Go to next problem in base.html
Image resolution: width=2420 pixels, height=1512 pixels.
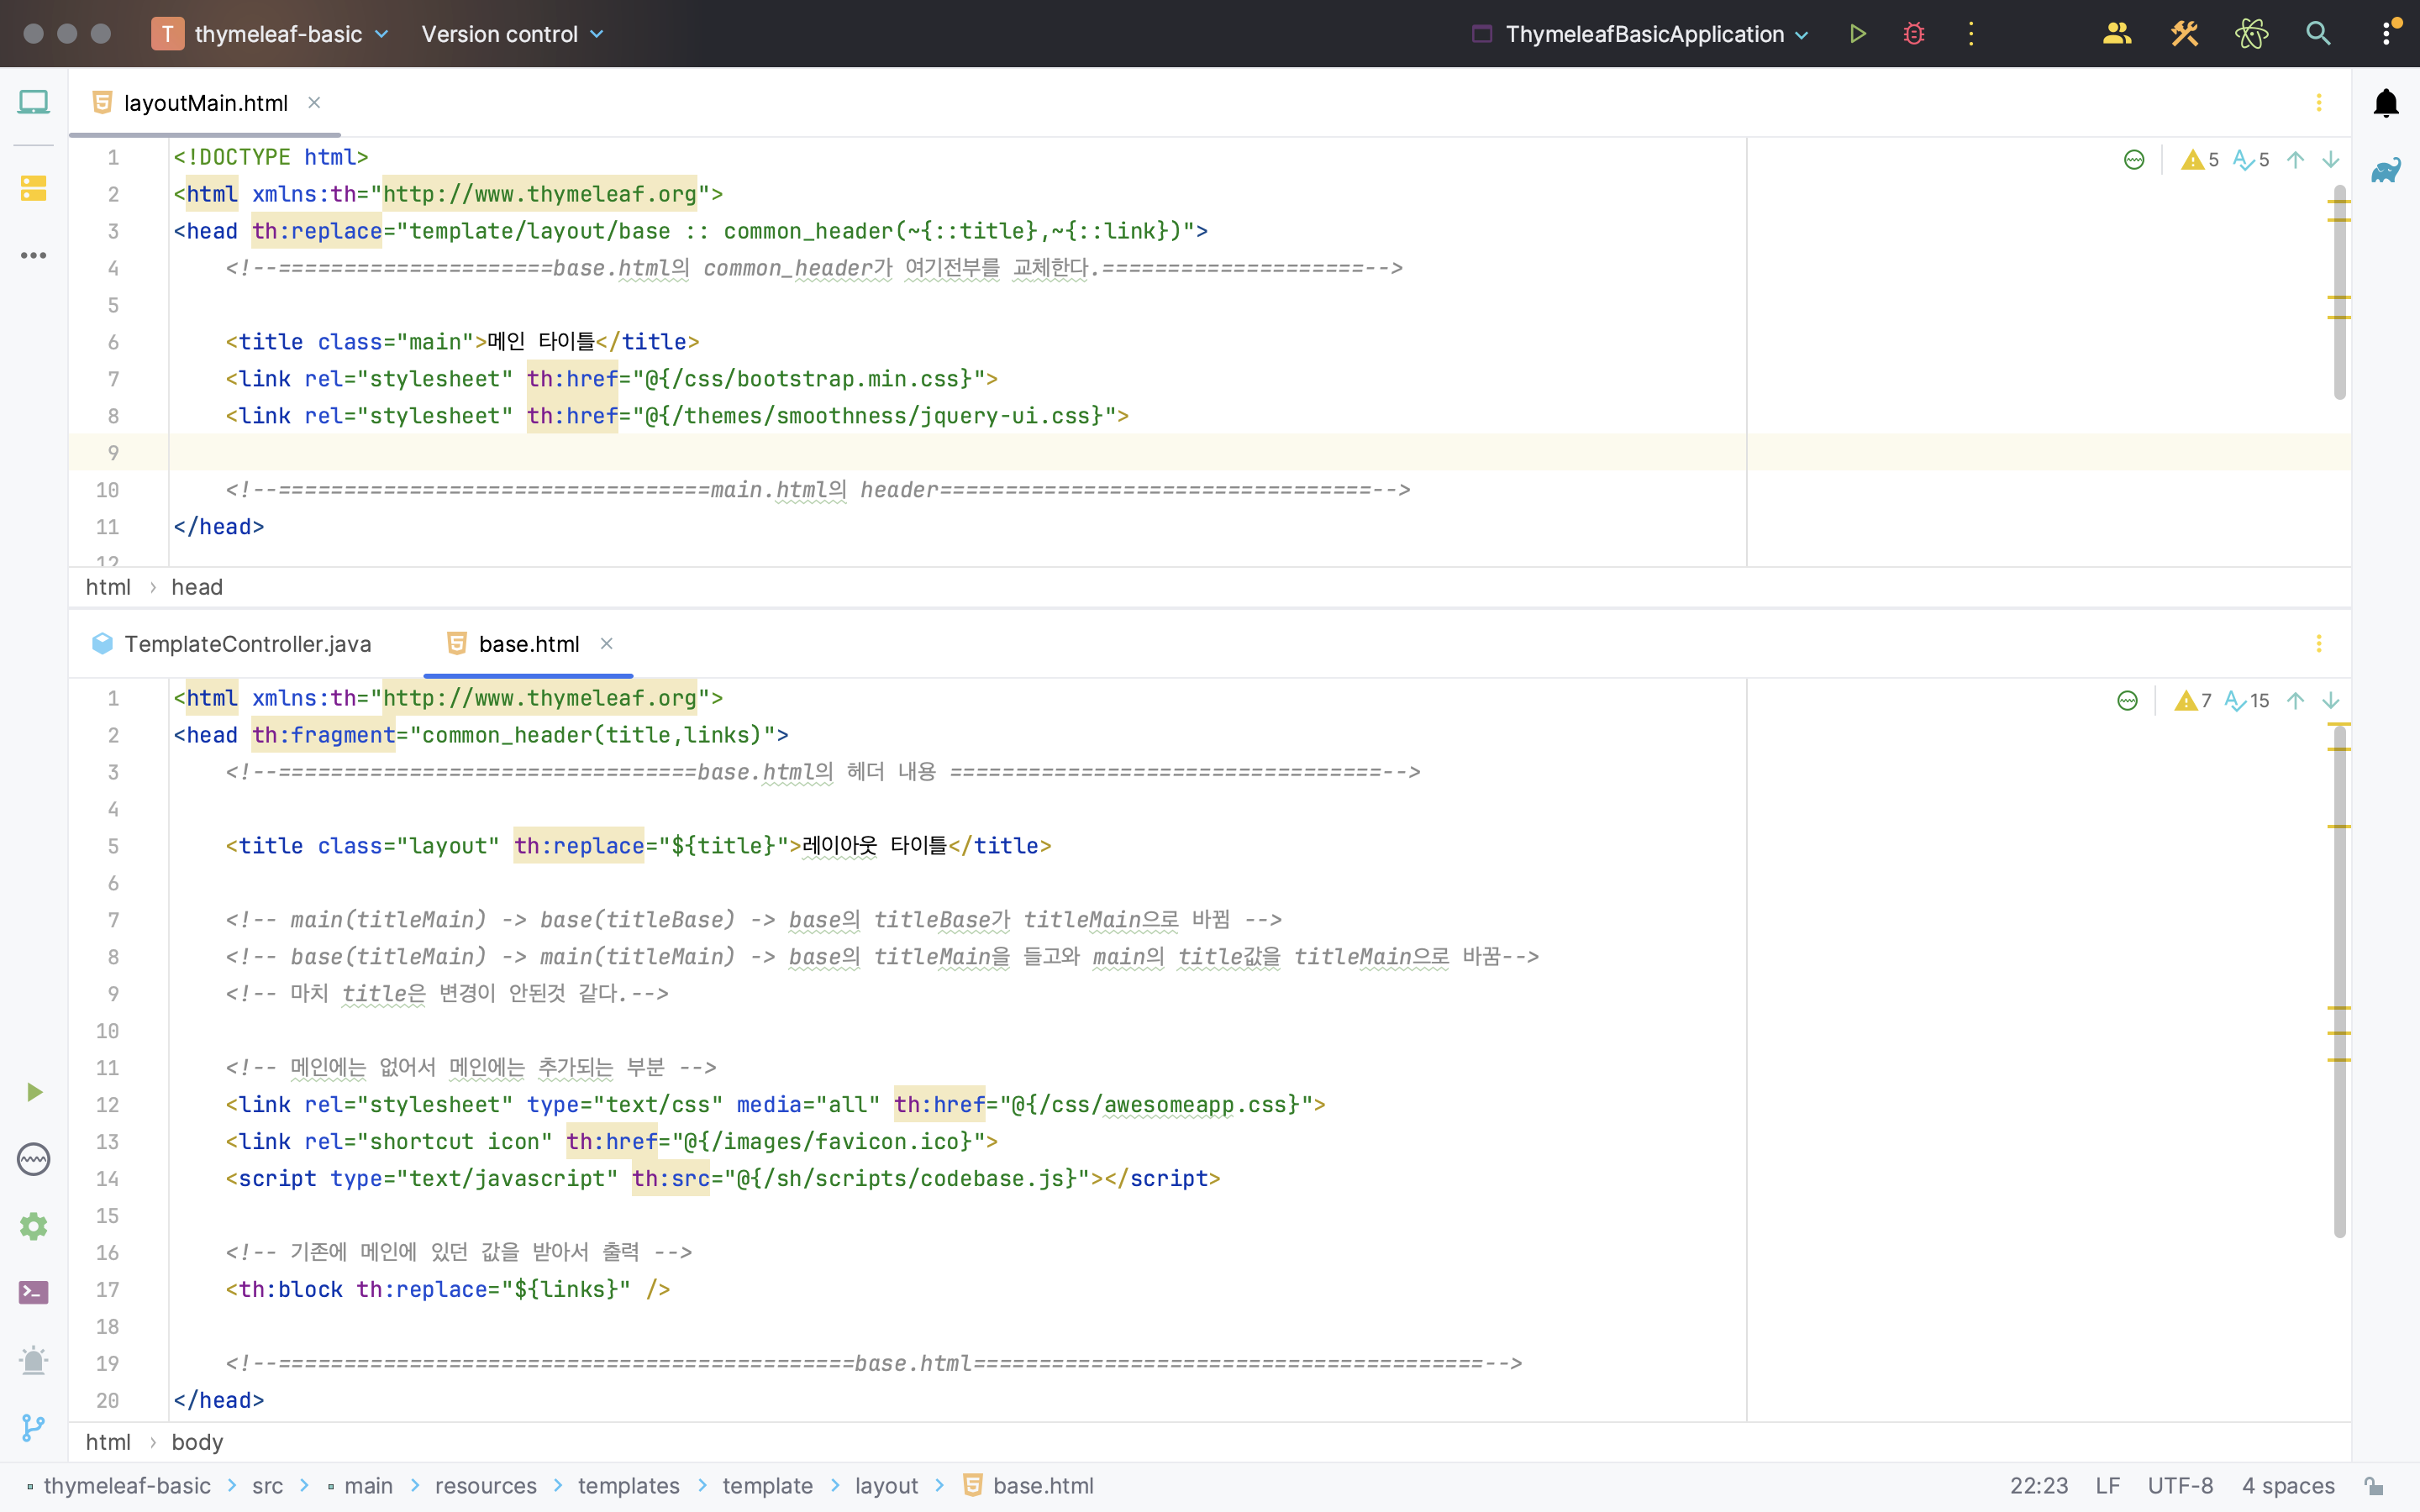2330,701
